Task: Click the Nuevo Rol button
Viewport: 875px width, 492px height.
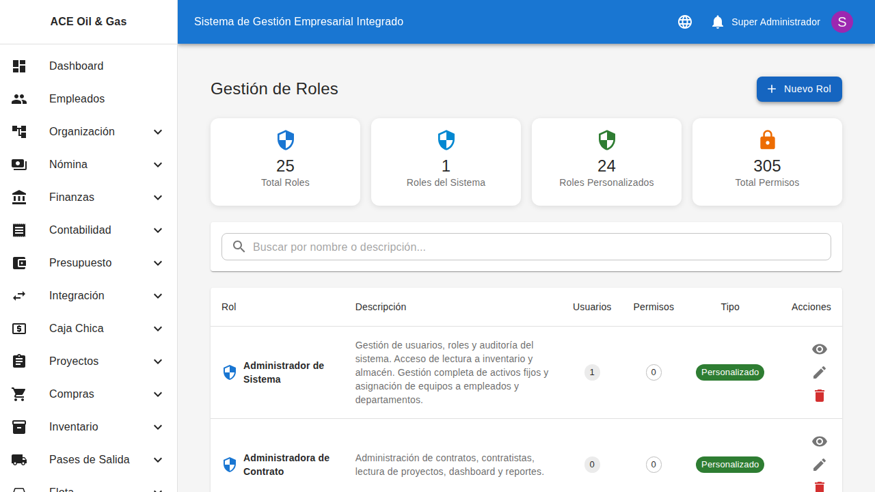Action: point(799,89)
